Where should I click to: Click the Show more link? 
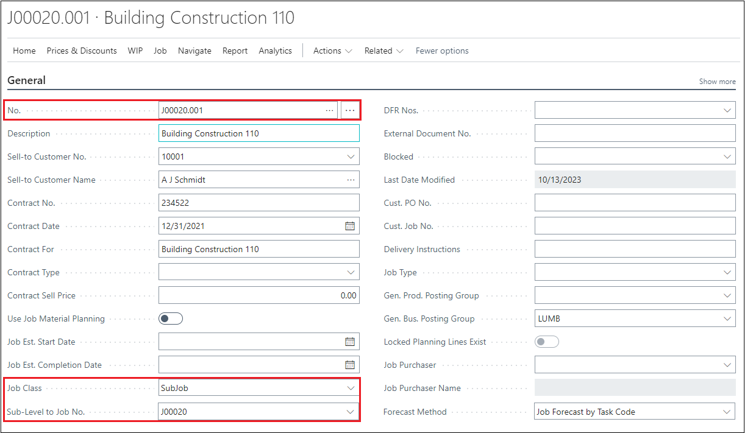[717, 82]
